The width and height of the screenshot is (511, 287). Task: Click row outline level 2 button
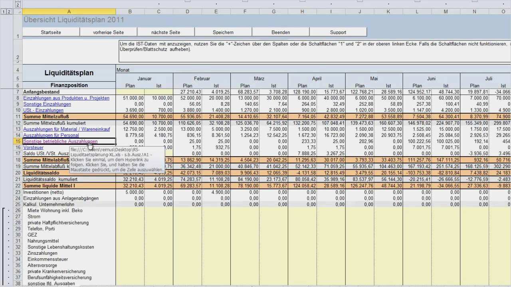[x=9, y=12]
